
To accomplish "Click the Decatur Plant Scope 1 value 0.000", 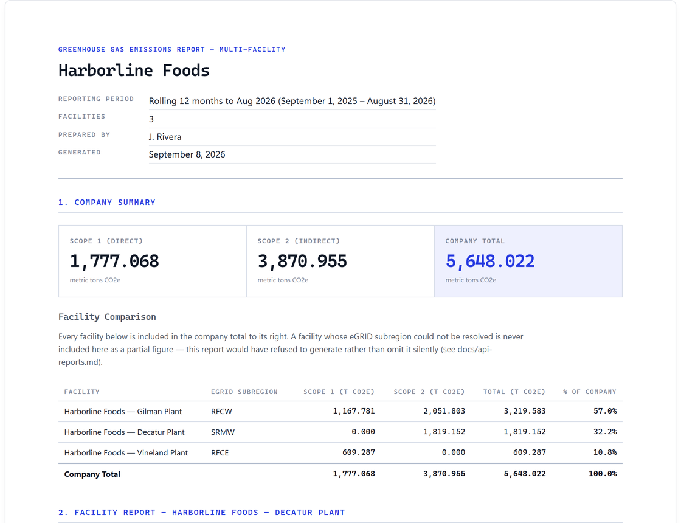I will [363, 432].
